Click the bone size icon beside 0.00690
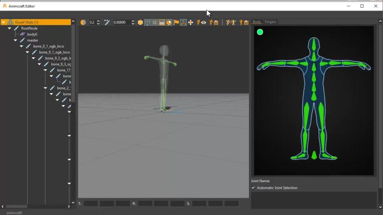 click(x=107, y=22)
